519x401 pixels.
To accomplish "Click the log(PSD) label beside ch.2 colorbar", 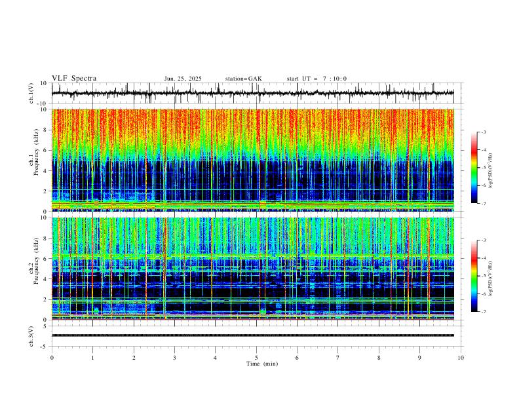I will [490, 278].
